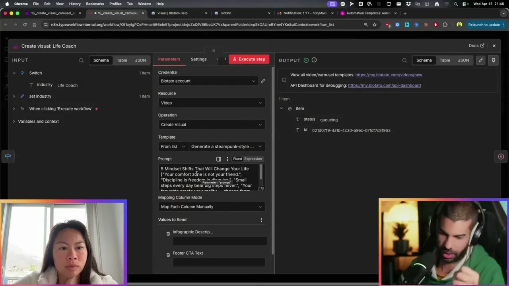Open Mapping Column Mode dropdown
This screenshot has width=509, height=286.
pos(212,207)
